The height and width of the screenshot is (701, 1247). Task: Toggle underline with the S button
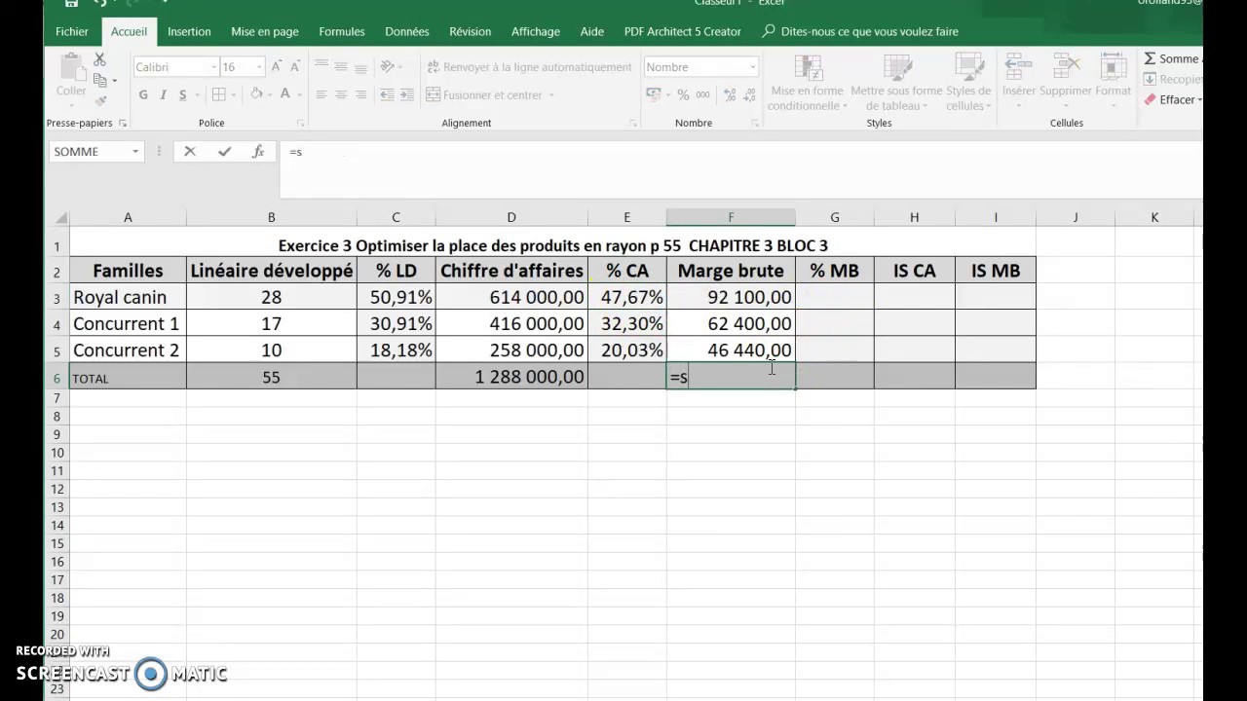(x=182, y=94)
